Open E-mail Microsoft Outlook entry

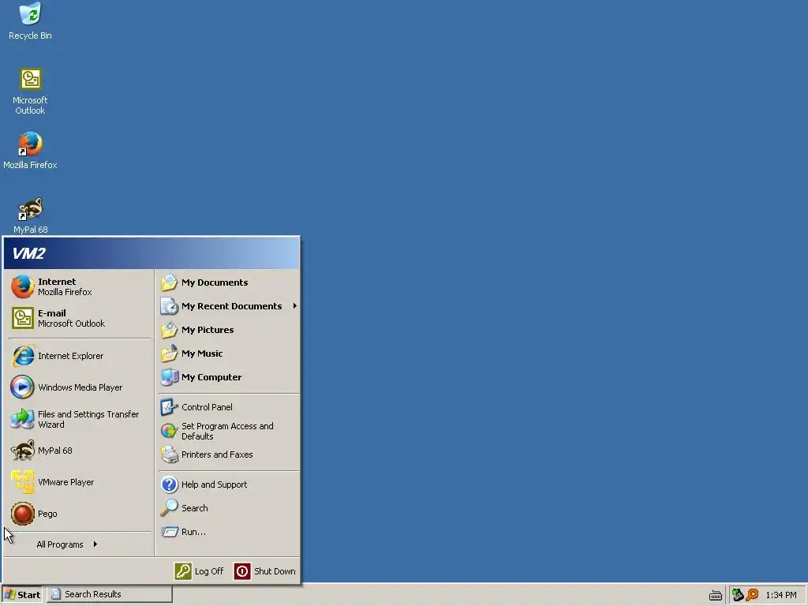80,318
